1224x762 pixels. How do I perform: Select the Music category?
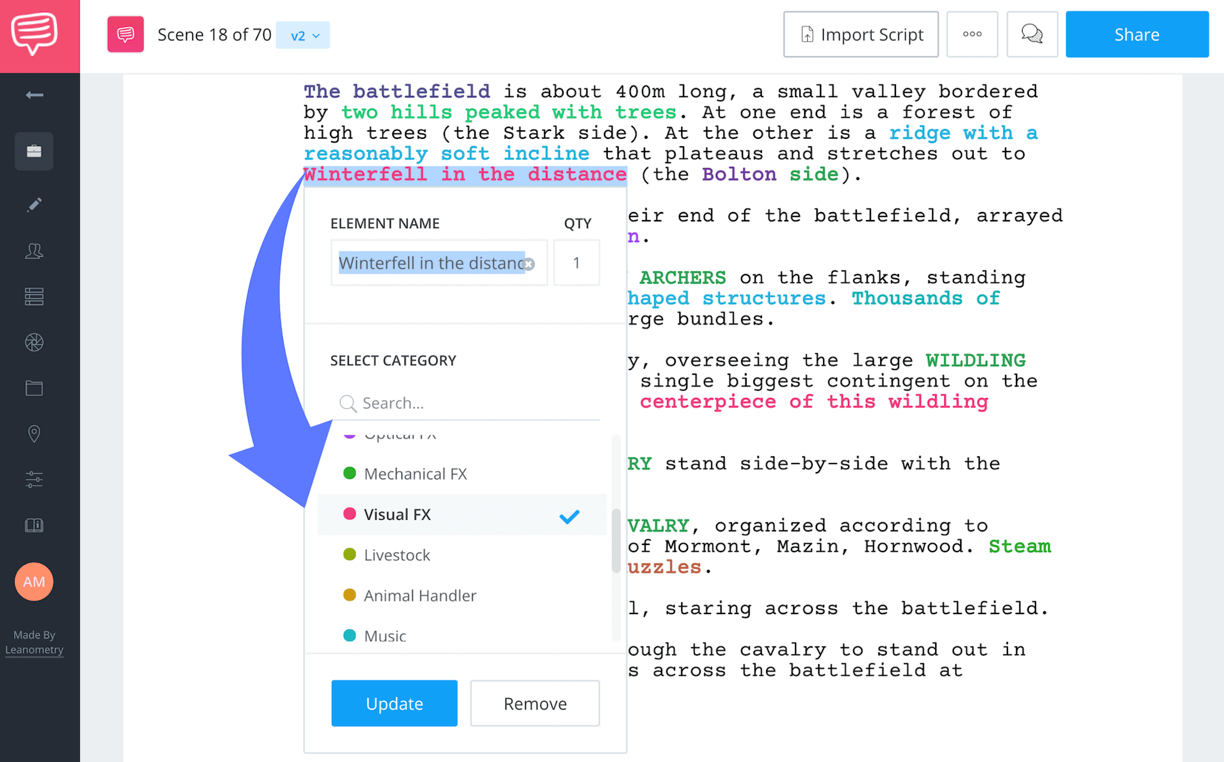pyautogui.click(x=384, y=636)
